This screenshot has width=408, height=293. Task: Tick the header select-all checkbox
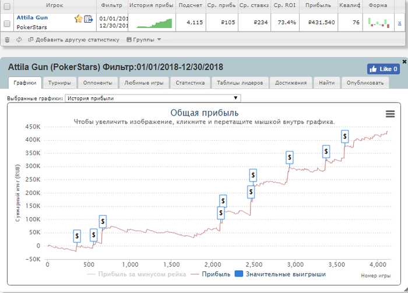pyautogui.click(x=7, y=6)
